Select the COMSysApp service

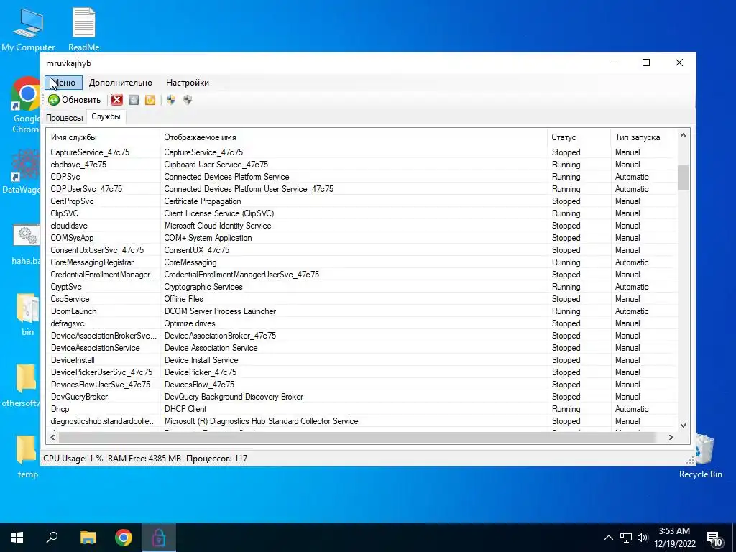click(73, 237)
